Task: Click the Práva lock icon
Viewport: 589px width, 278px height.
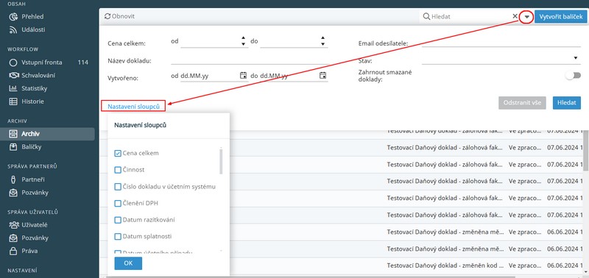Action: coord(13,251)
